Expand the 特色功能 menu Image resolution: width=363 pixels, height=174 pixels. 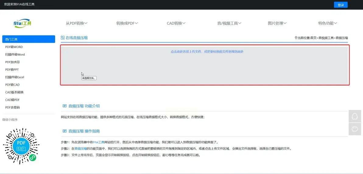[328, 23]
